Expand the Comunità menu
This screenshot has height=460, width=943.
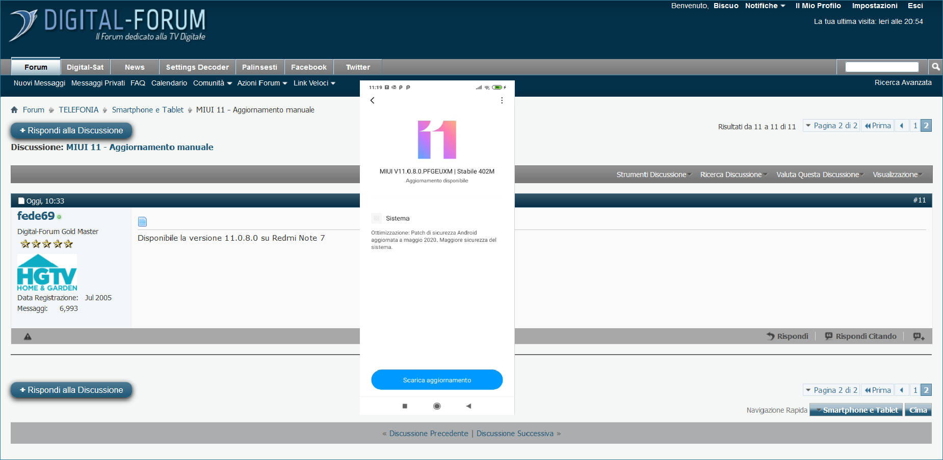tap(213, 83)
